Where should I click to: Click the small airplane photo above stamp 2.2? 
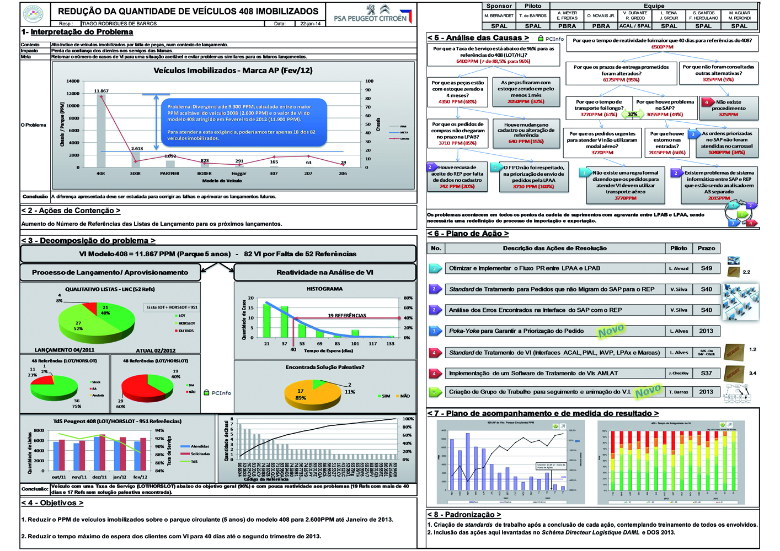coord(734,261)
